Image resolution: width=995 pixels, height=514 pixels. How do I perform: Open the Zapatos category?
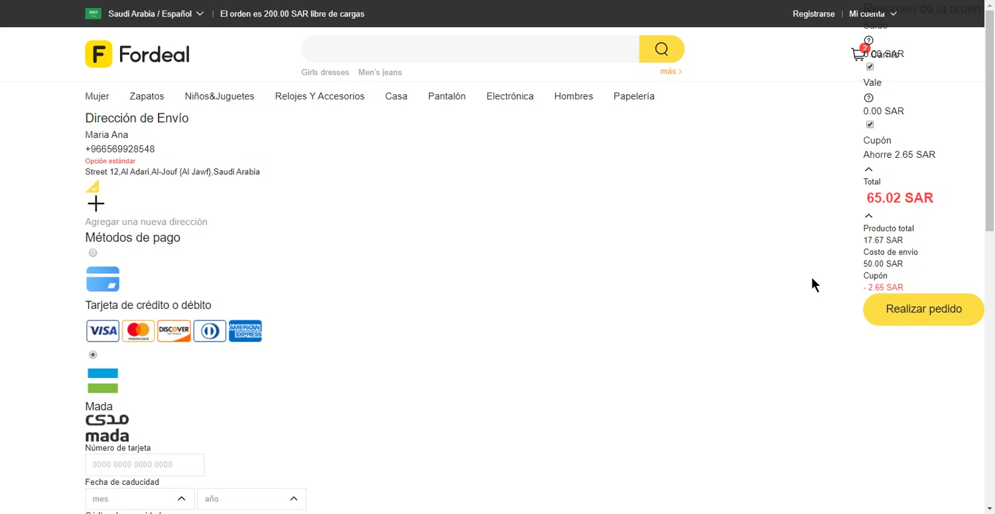pos(147,96)
